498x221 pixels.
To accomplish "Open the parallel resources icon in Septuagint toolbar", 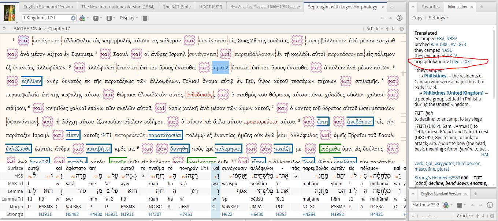I will (x=96, y=18).
